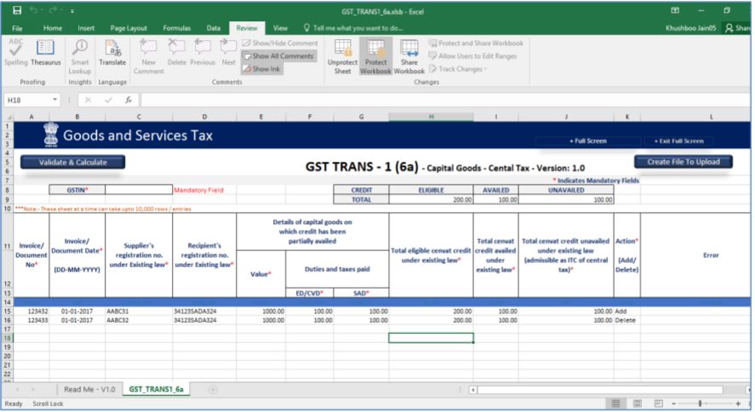This screenshot has width=755, height=412.
Task: Click the Translate tool
Action: pyautogui.click(x=112, y=52)
